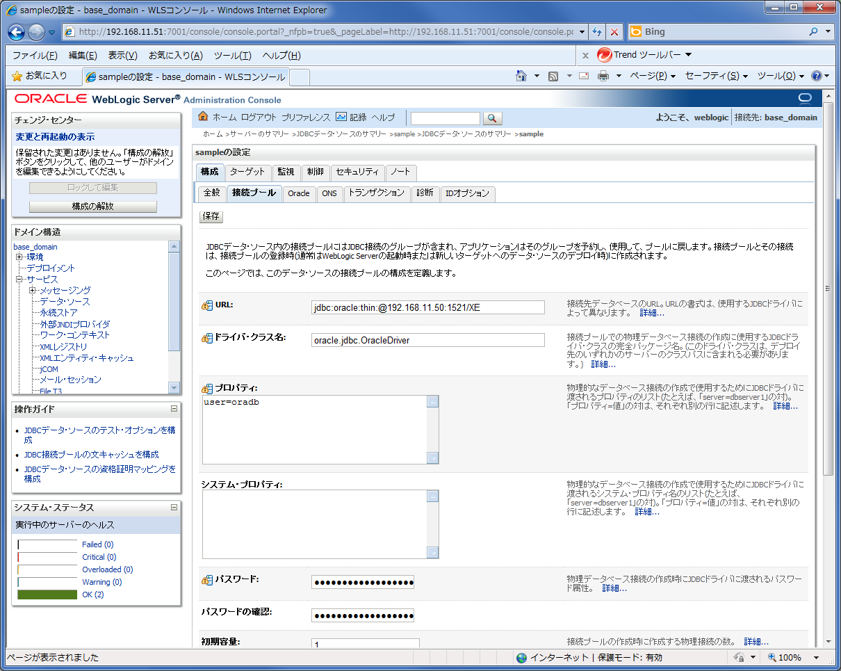Select the 全般 sub-tab
This screenshot has width=841, height=671.
tap(212, 193)
